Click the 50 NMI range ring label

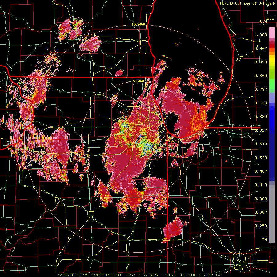tap(138, 81)
